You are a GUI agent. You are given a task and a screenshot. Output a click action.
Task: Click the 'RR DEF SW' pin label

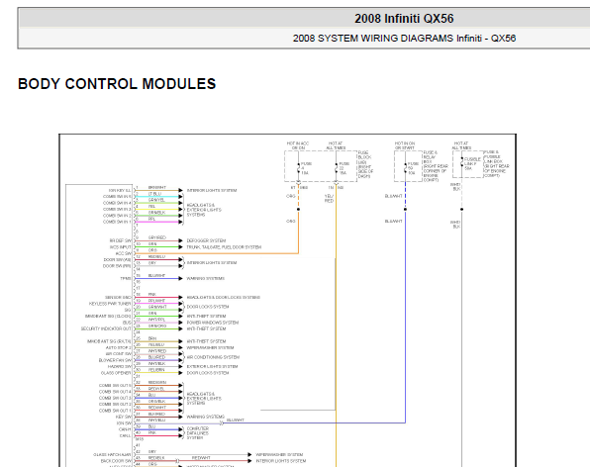121,240
